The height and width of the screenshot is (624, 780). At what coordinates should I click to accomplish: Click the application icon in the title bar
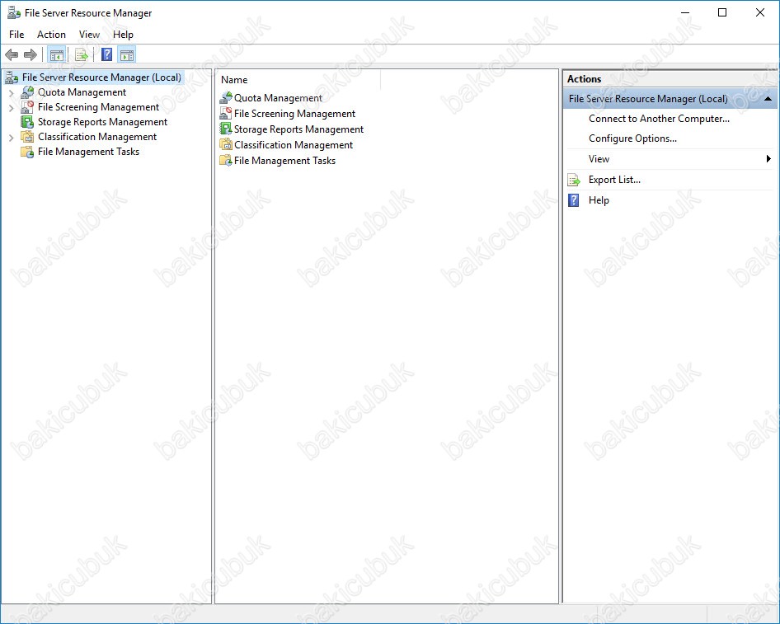coord(14,13)
